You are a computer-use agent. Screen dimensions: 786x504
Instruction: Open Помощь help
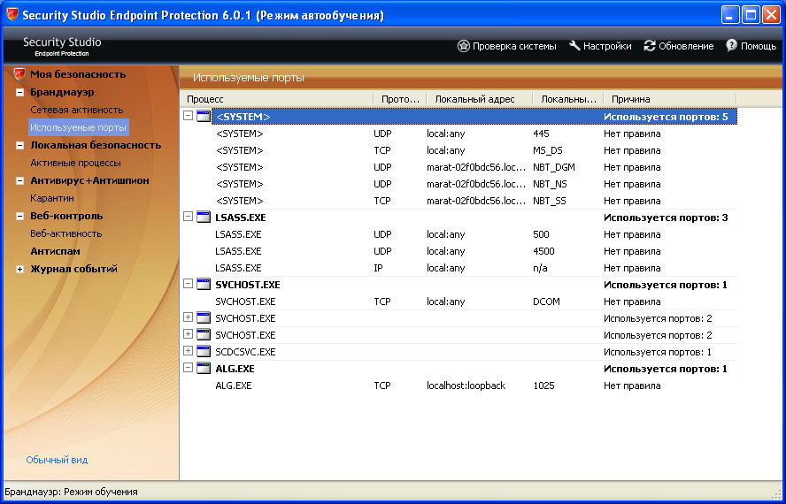click(751, 46)
